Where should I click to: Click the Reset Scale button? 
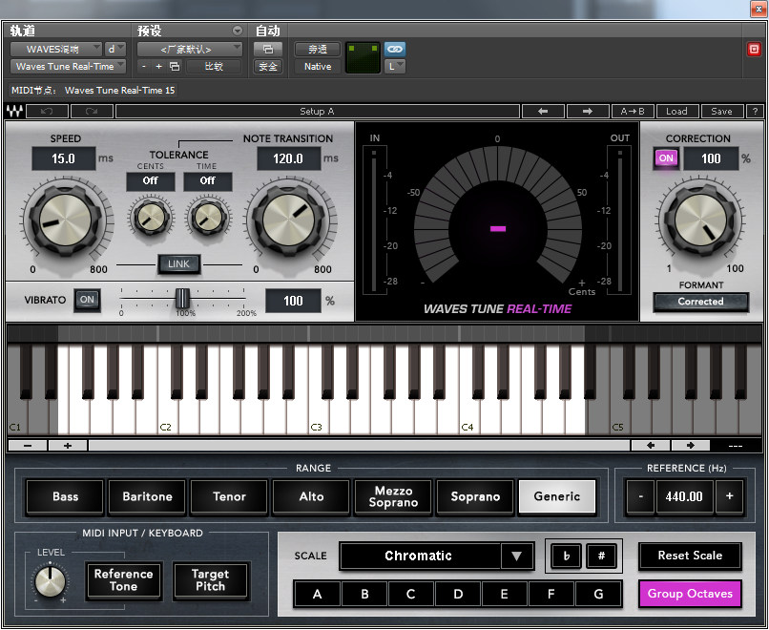[690, 556]
